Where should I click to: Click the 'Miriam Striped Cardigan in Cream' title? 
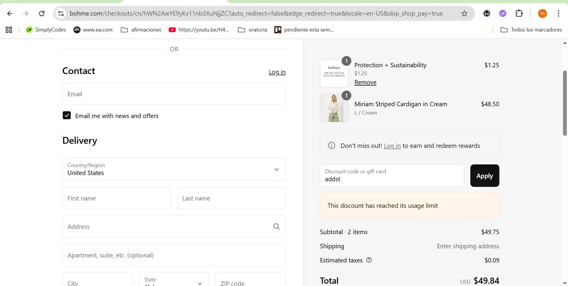(401, 104)
